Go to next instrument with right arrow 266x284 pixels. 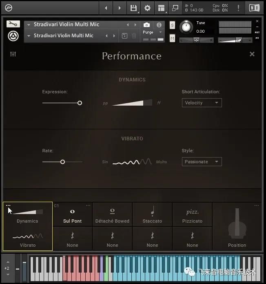click(x=120, y=8)
